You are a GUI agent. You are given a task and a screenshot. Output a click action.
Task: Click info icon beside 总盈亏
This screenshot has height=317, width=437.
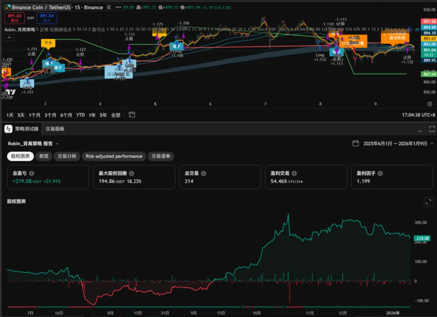pyautogui.click(x=32, y=173)
